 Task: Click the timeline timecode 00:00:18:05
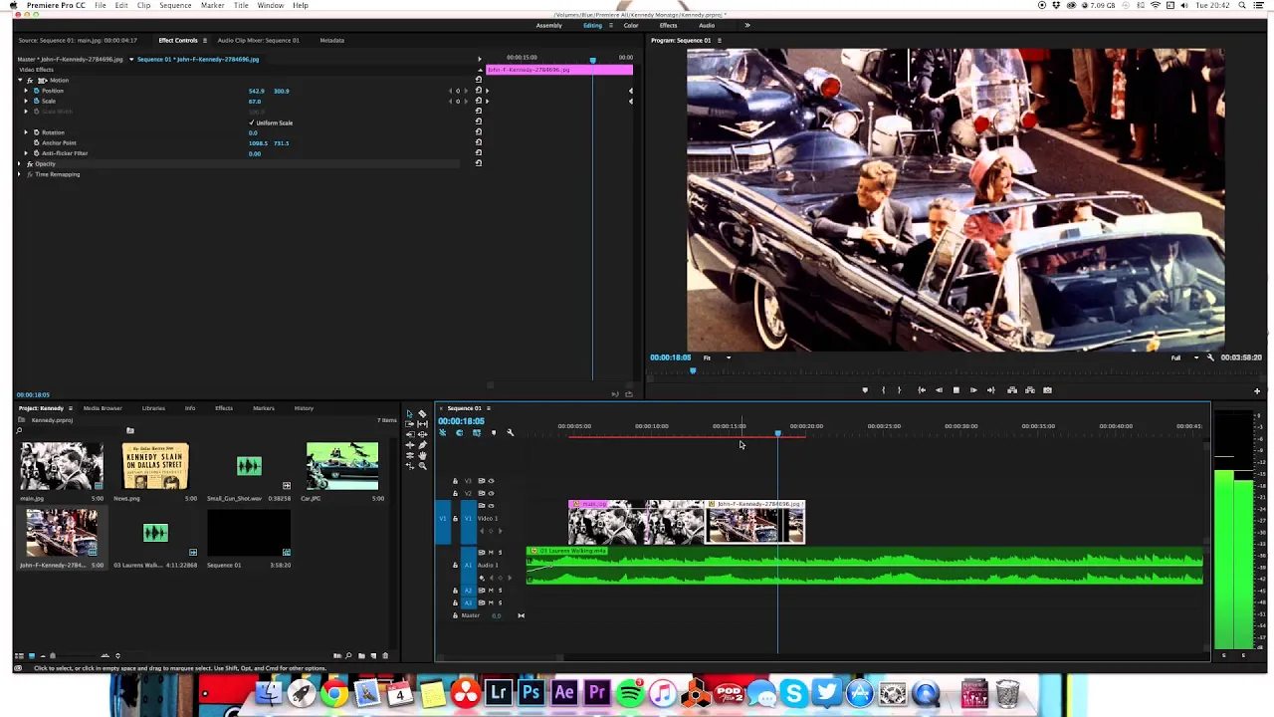(461, 421)
